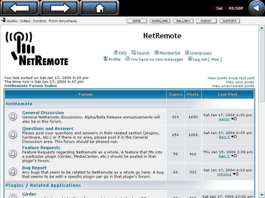The height and width of the screenshot is (198, 265).
Task: View latest post icon in General Discussion
Action: 234,119
